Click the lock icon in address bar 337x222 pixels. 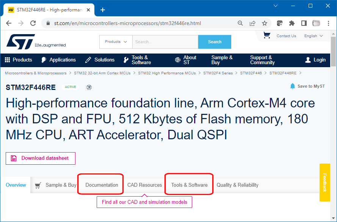coord(48,23)
